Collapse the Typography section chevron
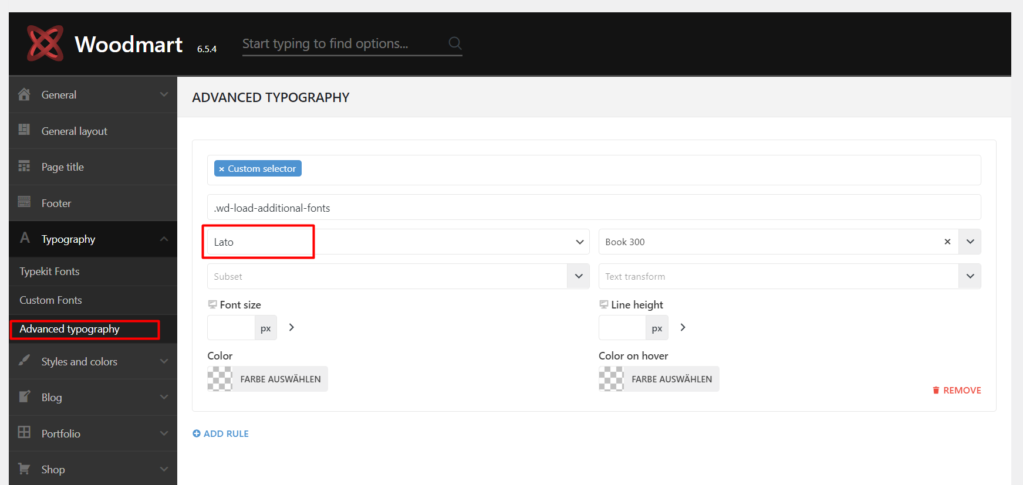 (x=164, y=239)
